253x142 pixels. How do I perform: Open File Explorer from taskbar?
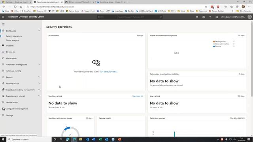click(81, 139)
